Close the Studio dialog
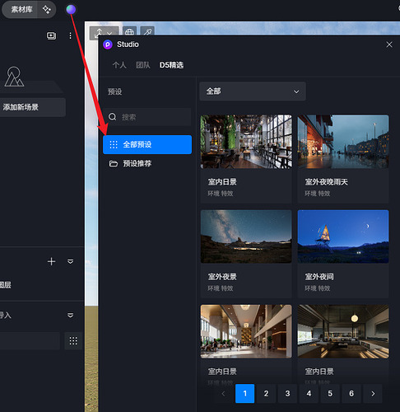The height and width of the screenshot is (412, 400). [x=389, y=44]
